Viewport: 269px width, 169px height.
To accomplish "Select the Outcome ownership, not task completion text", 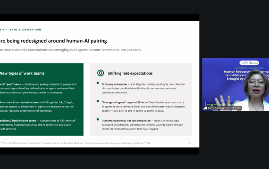I will coord(126,121).
